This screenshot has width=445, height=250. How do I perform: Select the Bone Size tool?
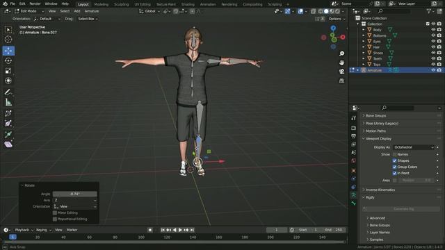[8, 124]
